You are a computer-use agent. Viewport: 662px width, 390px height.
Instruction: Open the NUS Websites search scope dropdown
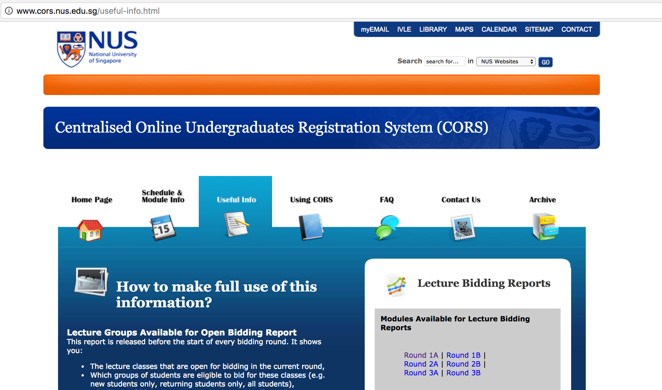[506, 62]
